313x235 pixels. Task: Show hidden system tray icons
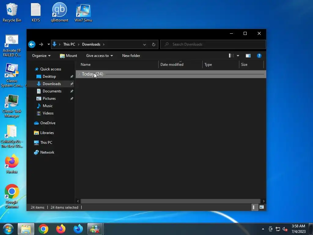click(263, 229)
